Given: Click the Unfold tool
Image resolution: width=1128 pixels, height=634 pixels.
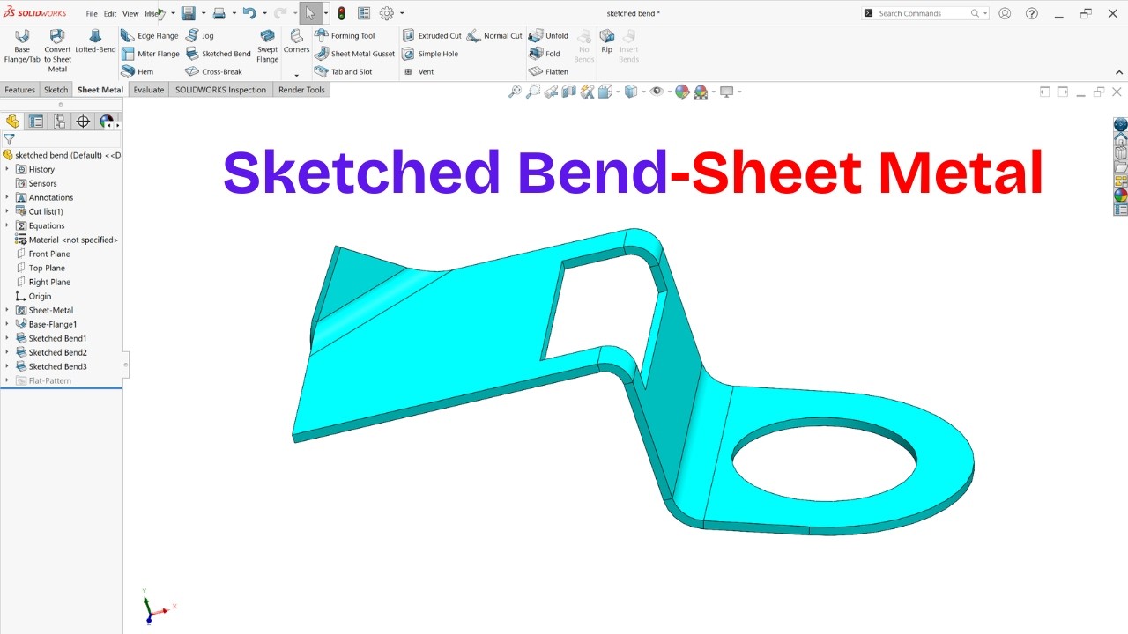Looking at the screenshot, I should pos(548,36).
